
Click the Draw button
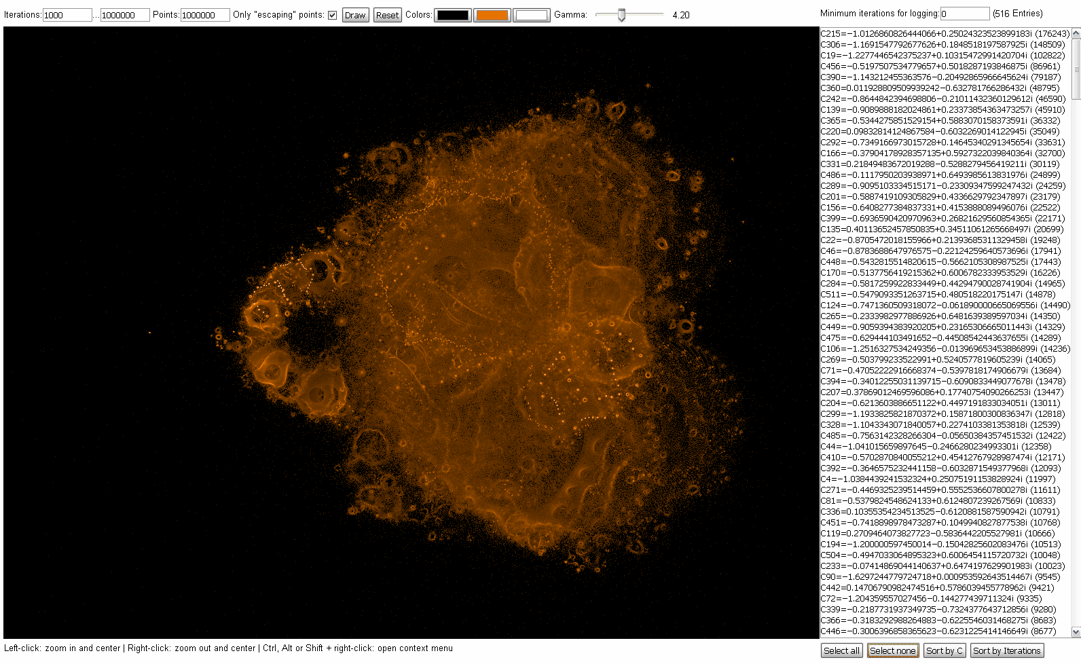click(x=354, y=15)
